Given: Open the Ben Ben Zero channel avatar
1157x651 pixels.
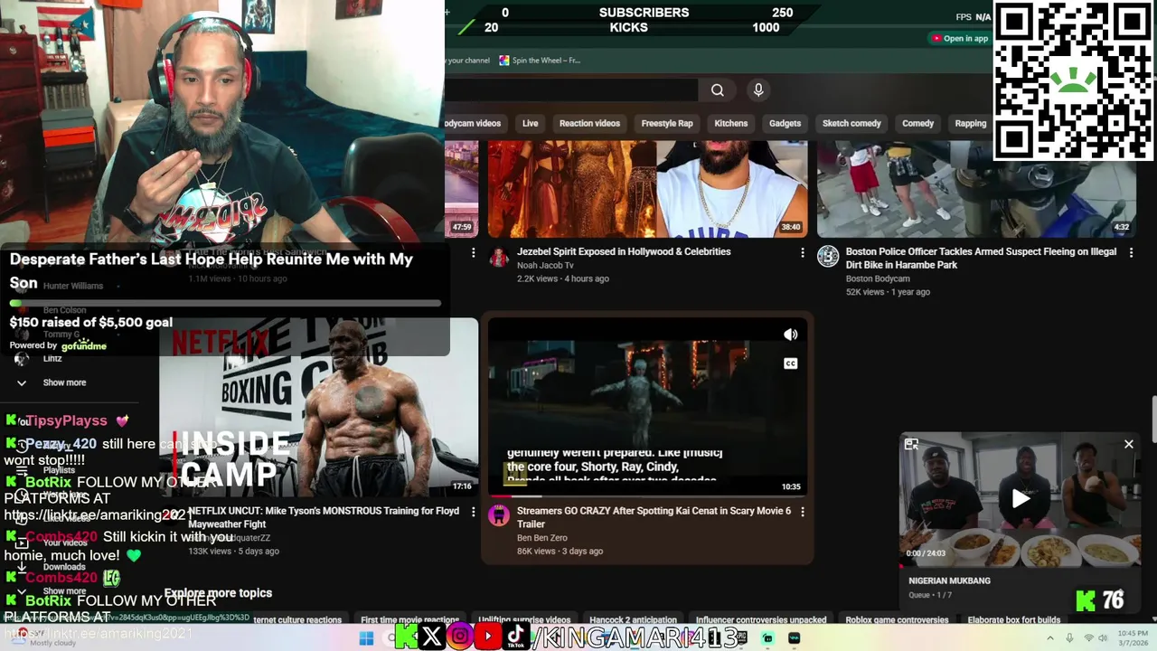Looking at the screenshot, I should click(499, 515).
